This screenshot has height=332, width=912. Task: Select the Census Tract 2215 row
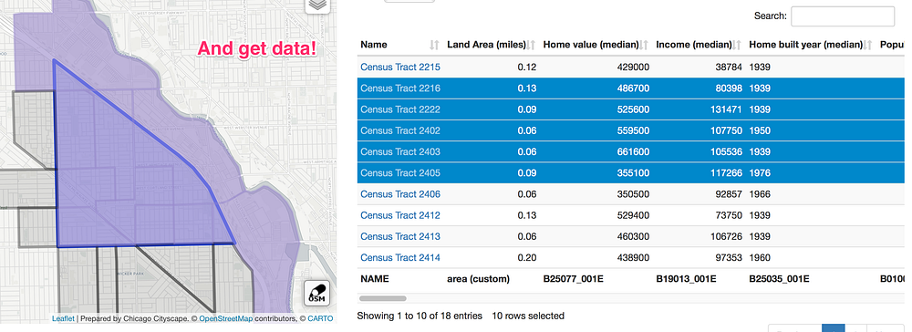point(631,67)
